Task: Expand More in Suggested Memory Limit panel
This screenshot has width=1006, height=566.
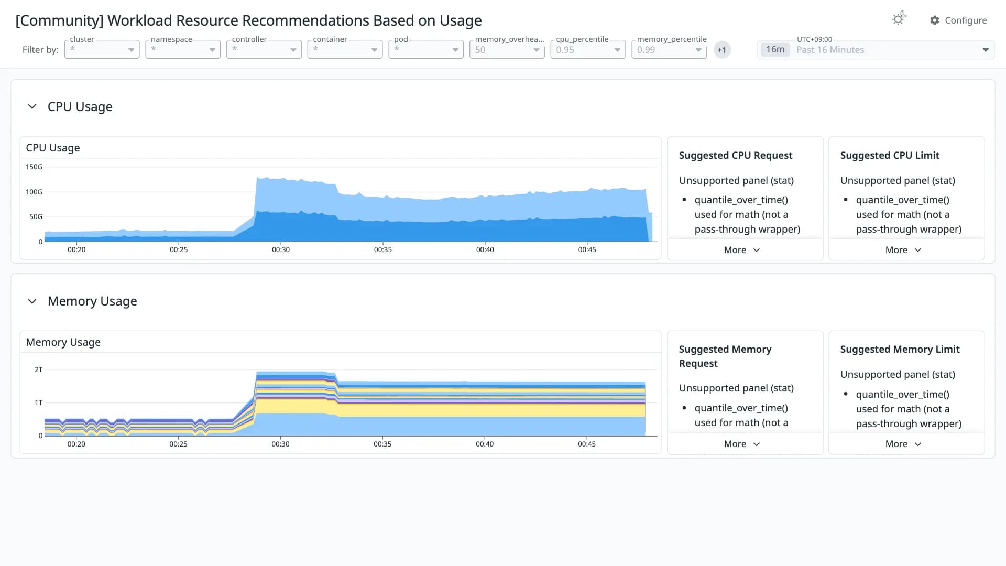Action: [x=903, y=444]
